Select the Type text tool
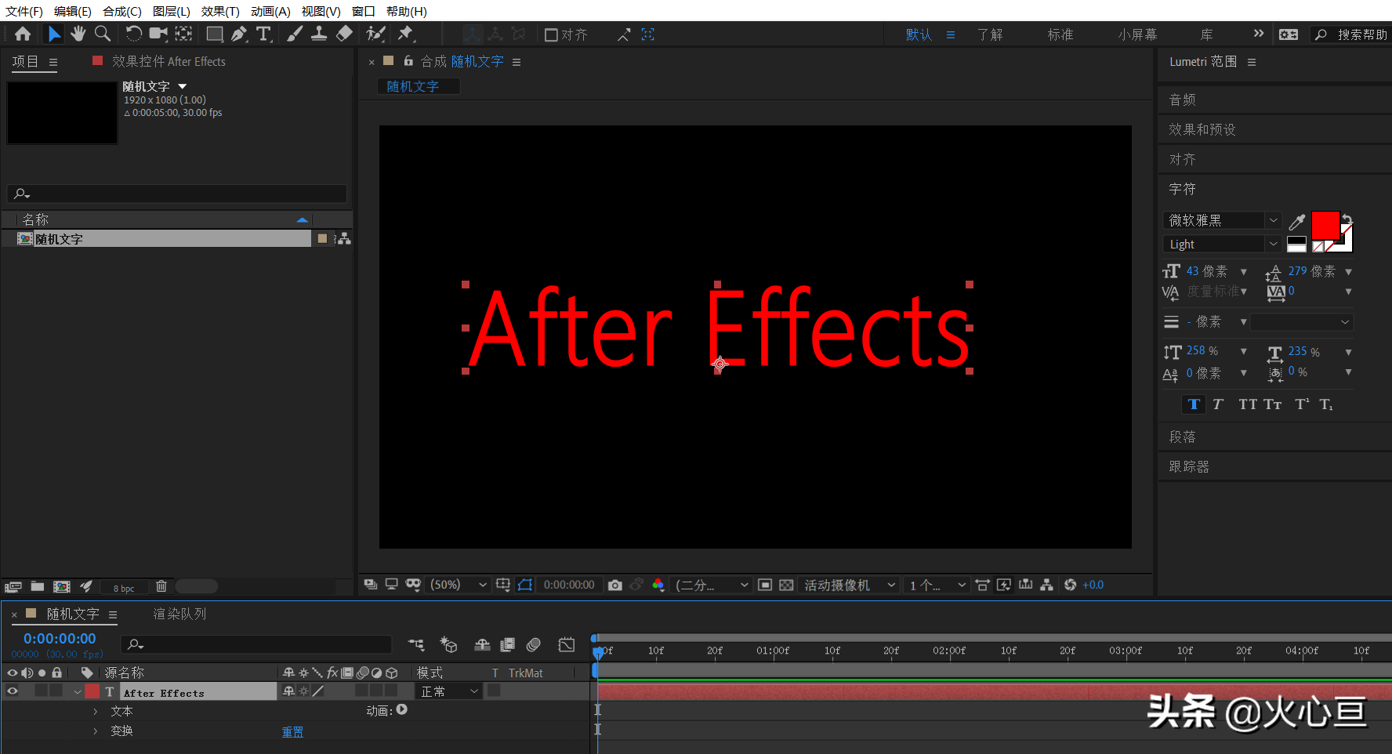 (x=264, y=34)
